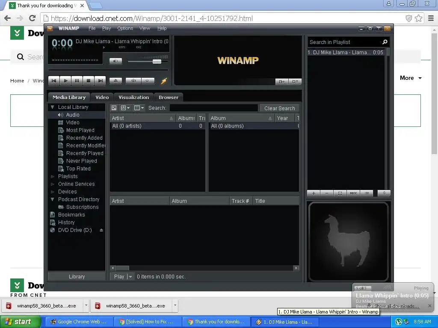The height and width of the screenshot is (328, 438).
Task: Click the volume slider handle
Action: tap(157, 61)
